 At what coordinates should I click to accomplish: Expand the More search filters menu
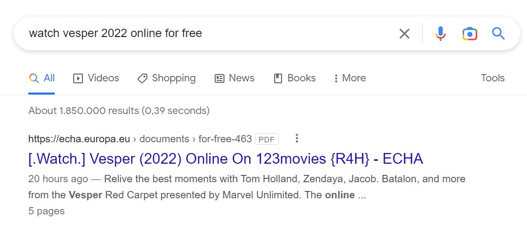350,78
